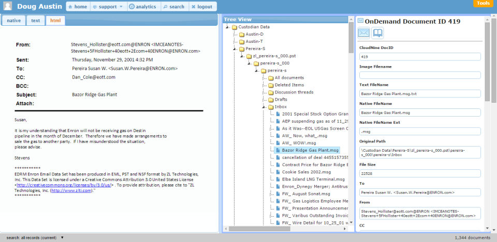Collapse the Custodian Data tree node
The width and height of the screenshot is (497, 242).
227,27
